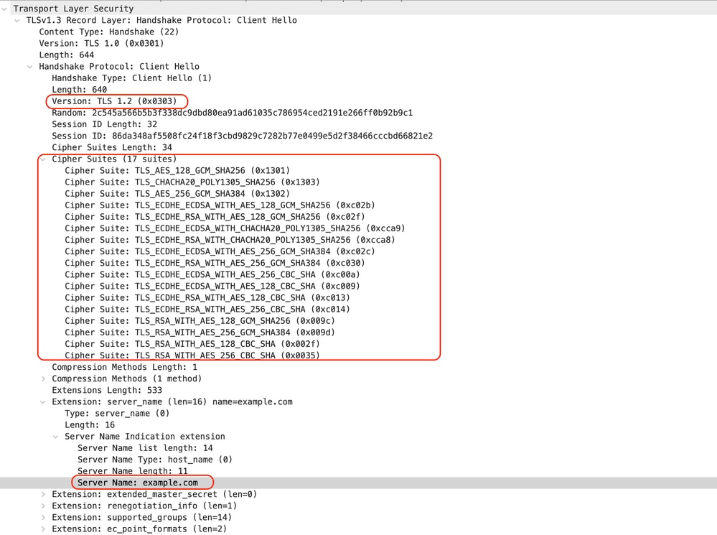Select the Random value row
717x535 pixels.
[233, 113]
